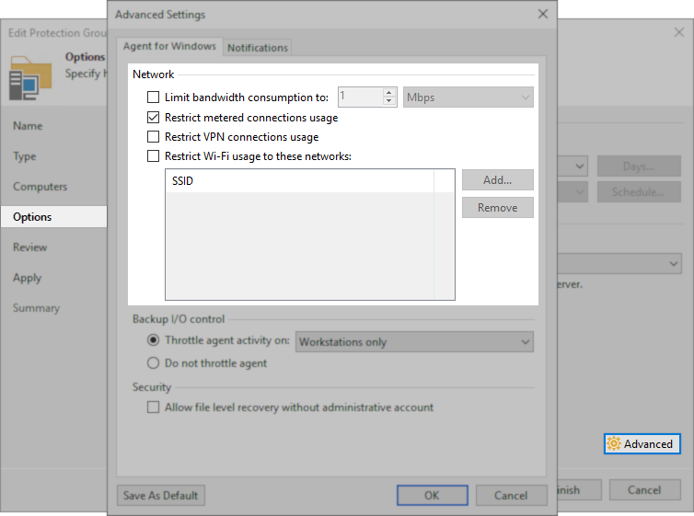The image size is (694, 516).
Task: Click Save As Default button
Action: pos(161,495)
